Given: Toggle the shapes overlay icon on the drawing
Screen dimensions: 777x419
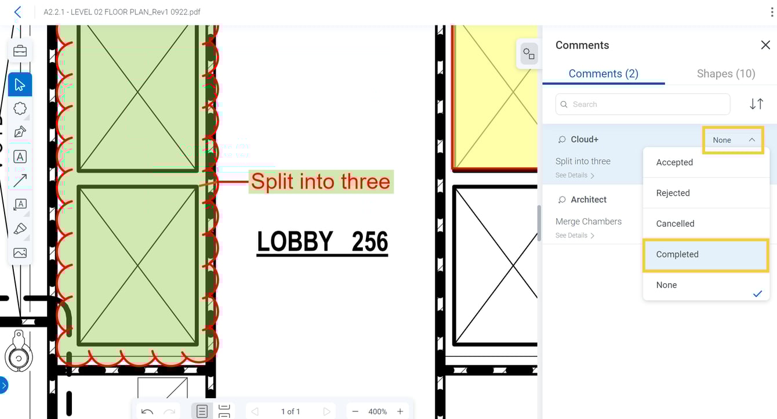Looking at the screenshot, I should [529, 53].
